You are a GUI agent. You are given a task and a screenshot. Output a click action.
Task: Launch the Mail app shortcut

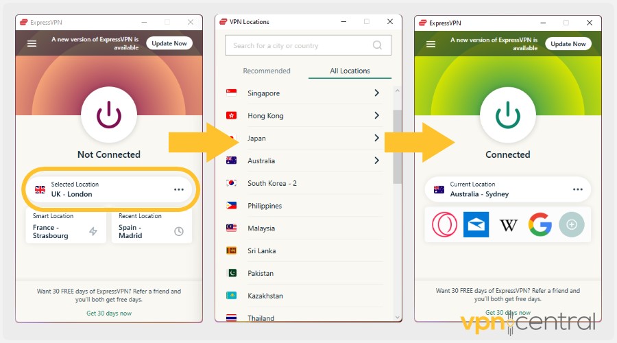pos(476,224)
